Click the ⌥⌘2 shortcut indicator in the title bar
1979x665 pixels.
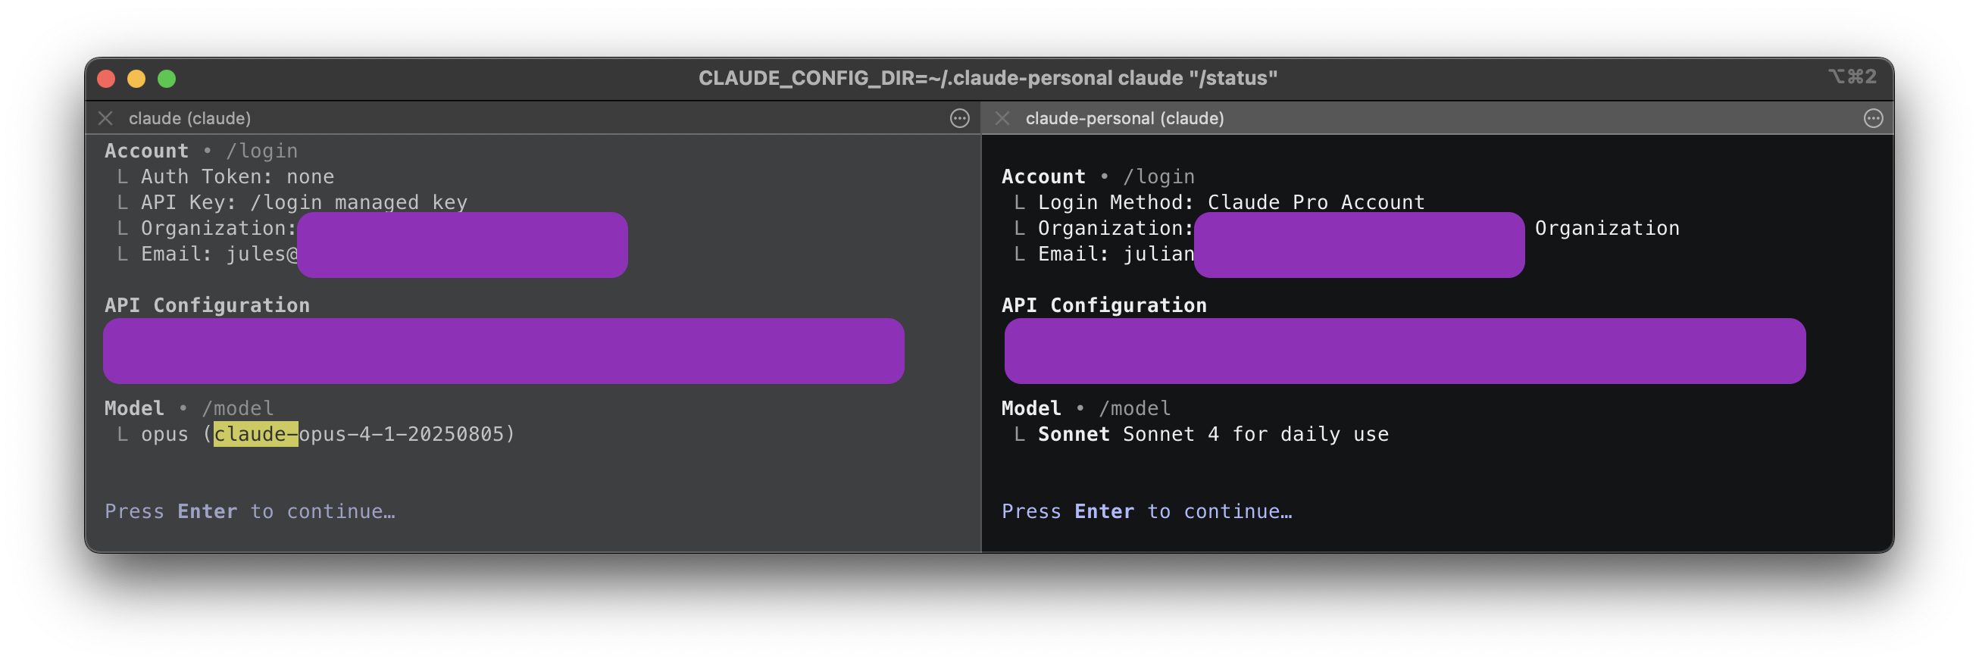point(1852,76)
